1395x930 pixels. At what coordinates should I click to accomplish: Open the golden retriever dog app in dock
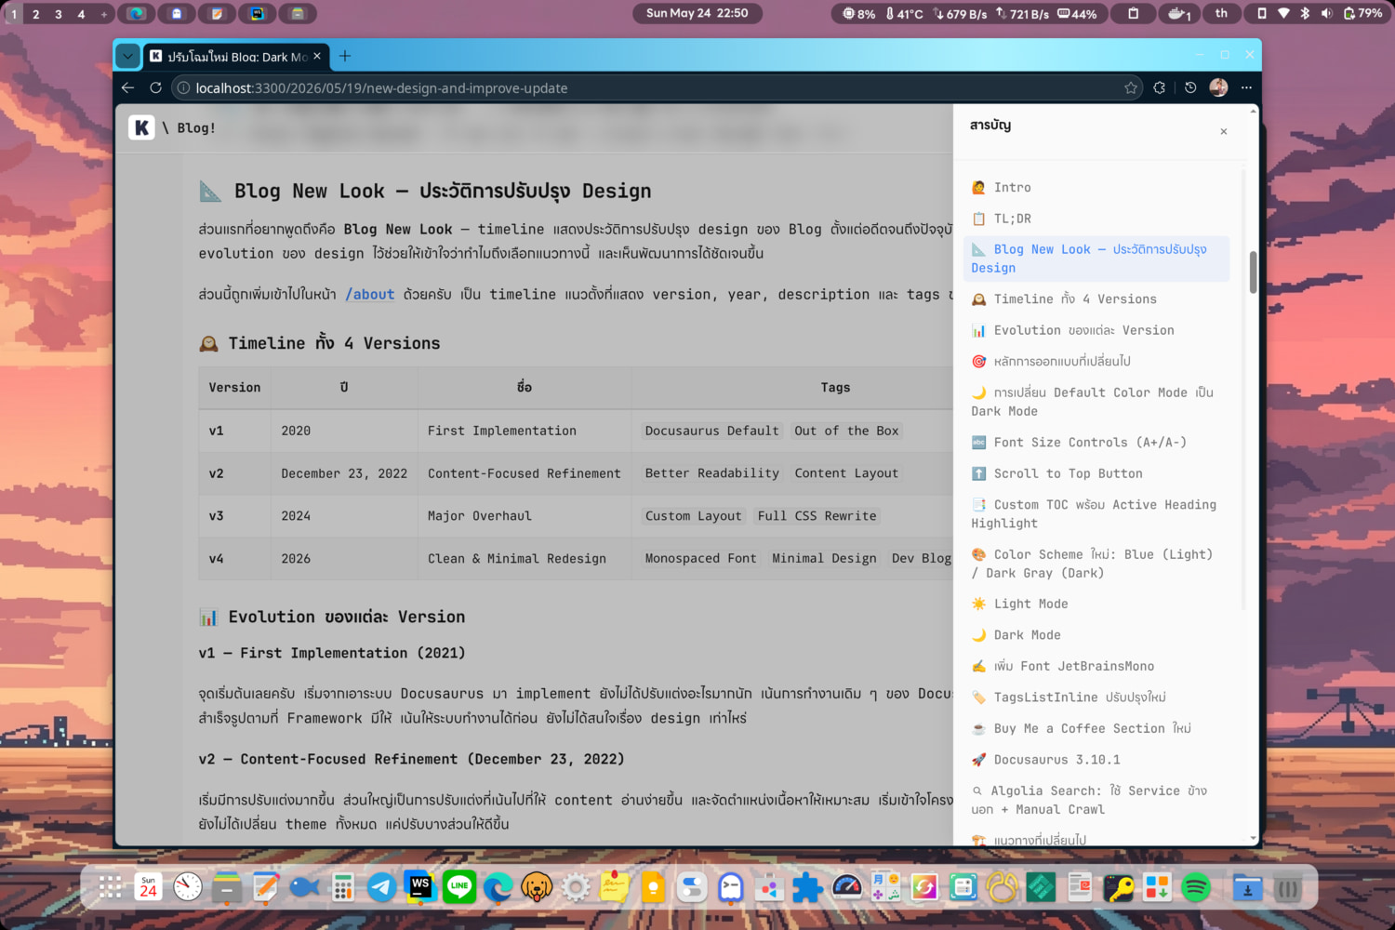[537, 887]
